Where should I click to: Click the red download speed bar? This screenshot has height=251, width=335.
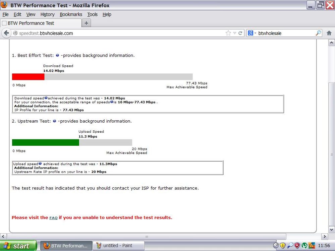coord(28,77)
